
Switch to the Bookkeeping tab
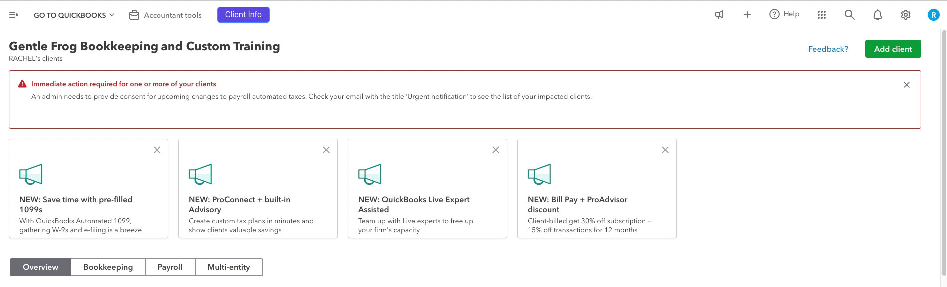[108, 267]
